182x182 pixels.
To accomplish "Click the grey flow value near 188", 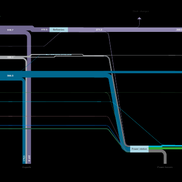I will [x=10, y=57].
